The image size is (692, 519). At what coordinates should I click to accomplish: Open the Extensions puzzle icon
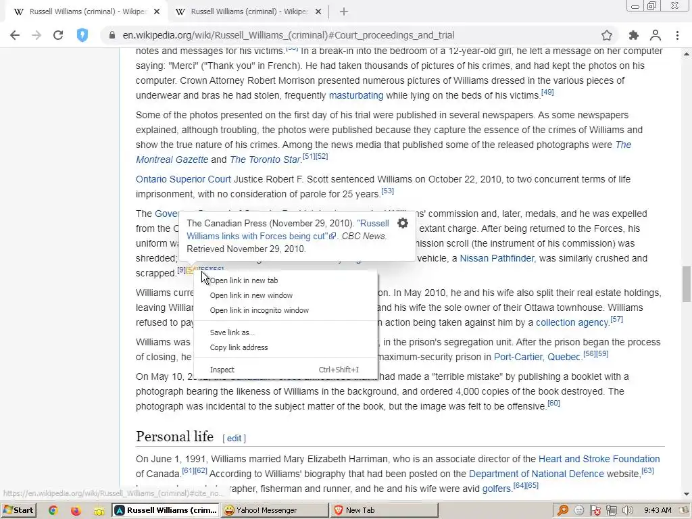point(634,35)
